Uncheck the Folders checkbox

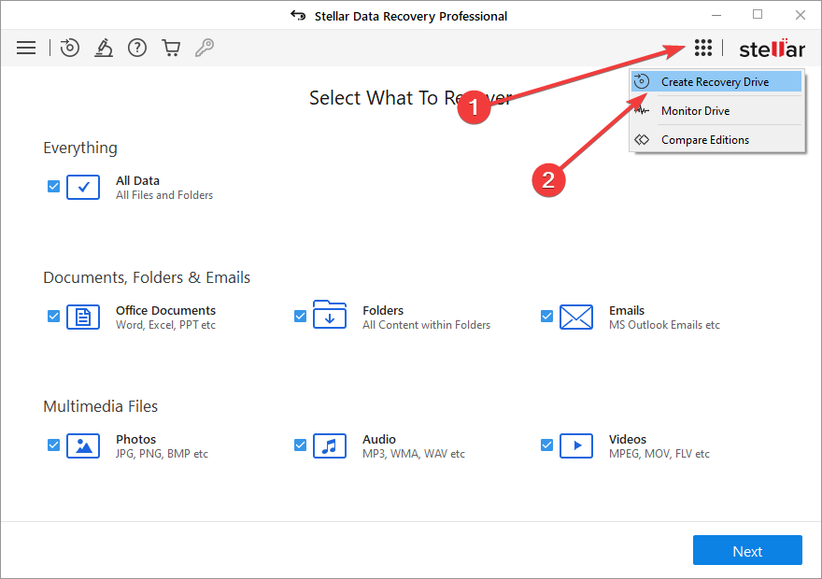coord(300,316)
